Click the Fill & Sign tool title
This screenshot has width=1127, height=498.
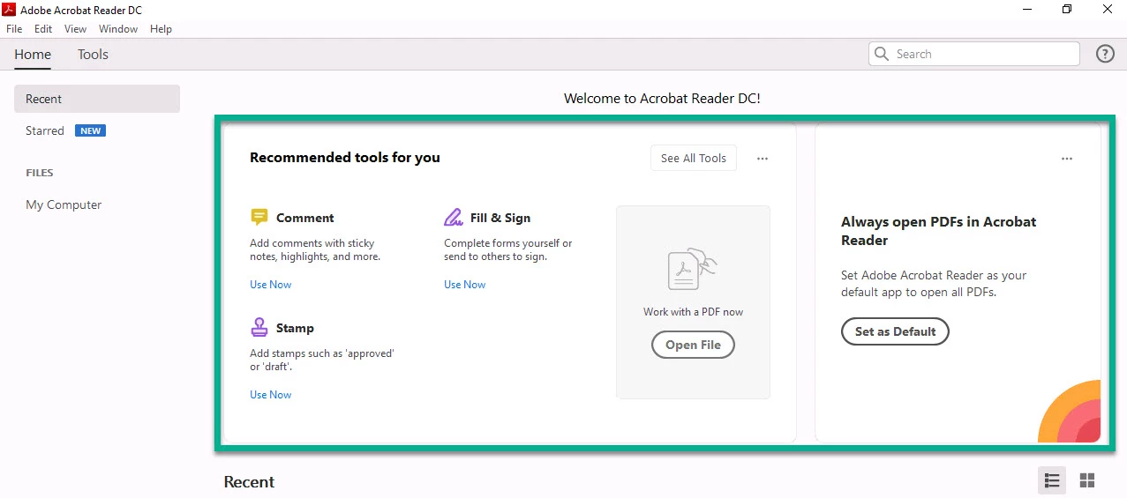500,218
